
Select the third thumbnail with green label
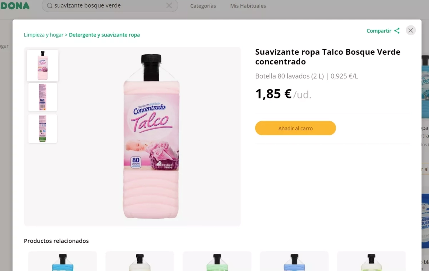[x=43, y=129]
